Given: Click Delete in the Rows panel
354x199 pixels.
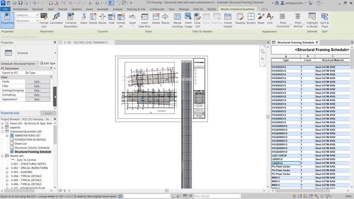Looking at the screenshot, I should click(156, 18).
